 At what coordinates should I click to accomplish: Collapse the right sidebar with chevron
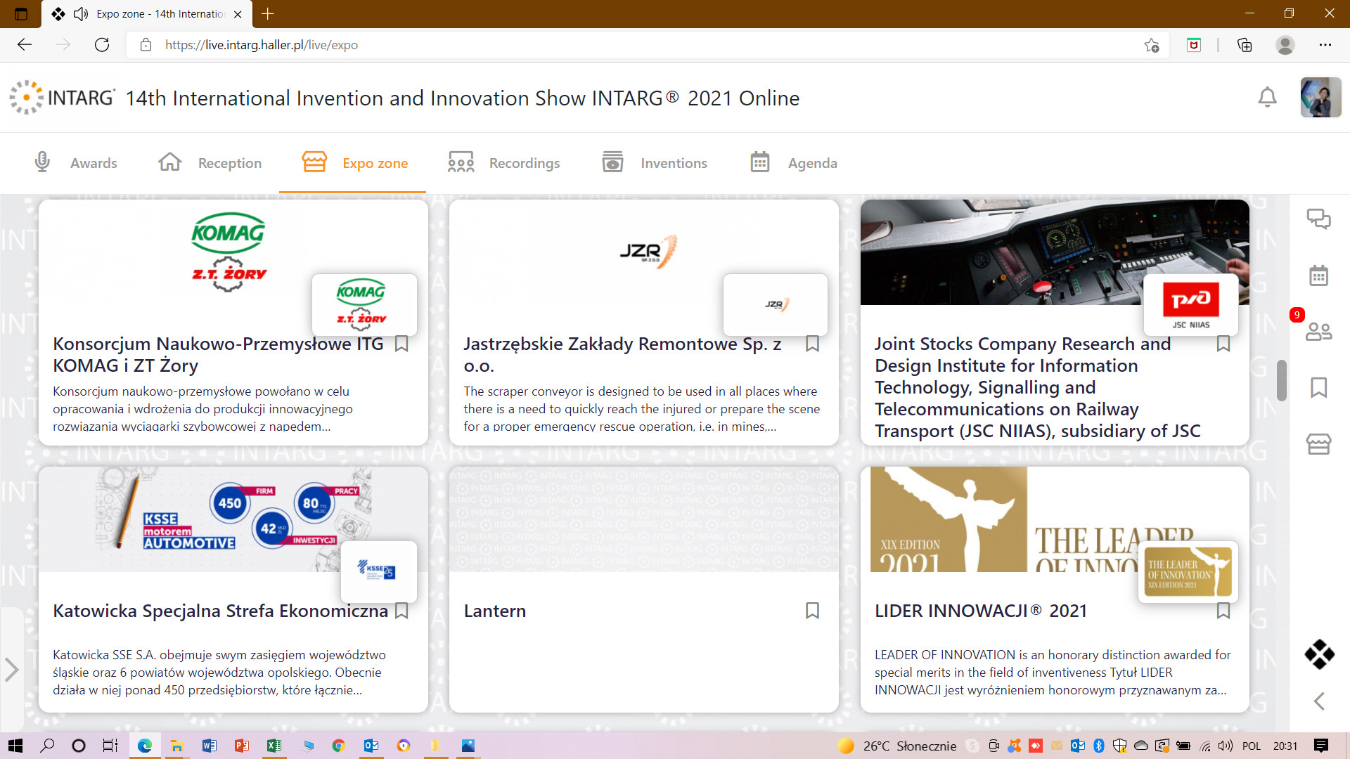1319,701
